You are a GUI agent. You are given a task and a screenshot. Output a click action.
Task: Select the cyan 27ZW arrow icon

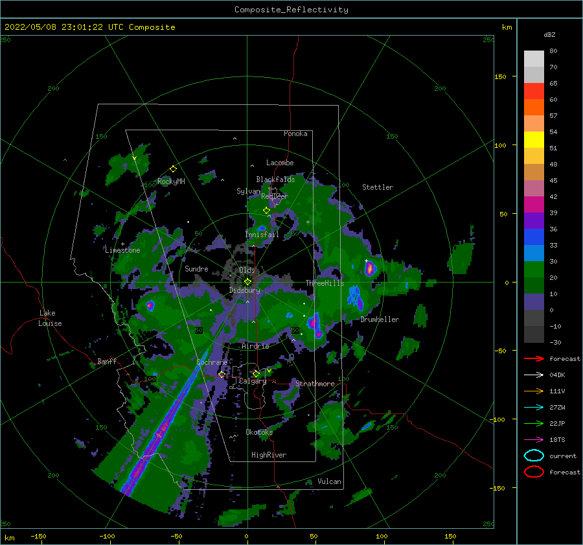(x=534, y=408)
